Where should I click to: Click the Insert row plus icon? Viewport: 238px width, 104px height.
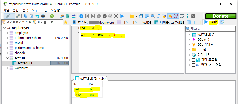pyautogui.click(x=99, y=16)
